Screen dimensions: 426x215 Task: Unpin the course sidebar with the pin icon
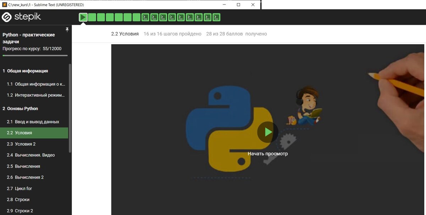67,30
